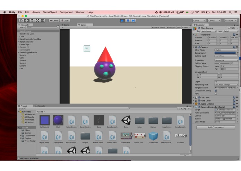This screenshot has width=241, height=171.
Task: Toggle Occlusion Culling checkbox
Action: (x=216, y=91)
